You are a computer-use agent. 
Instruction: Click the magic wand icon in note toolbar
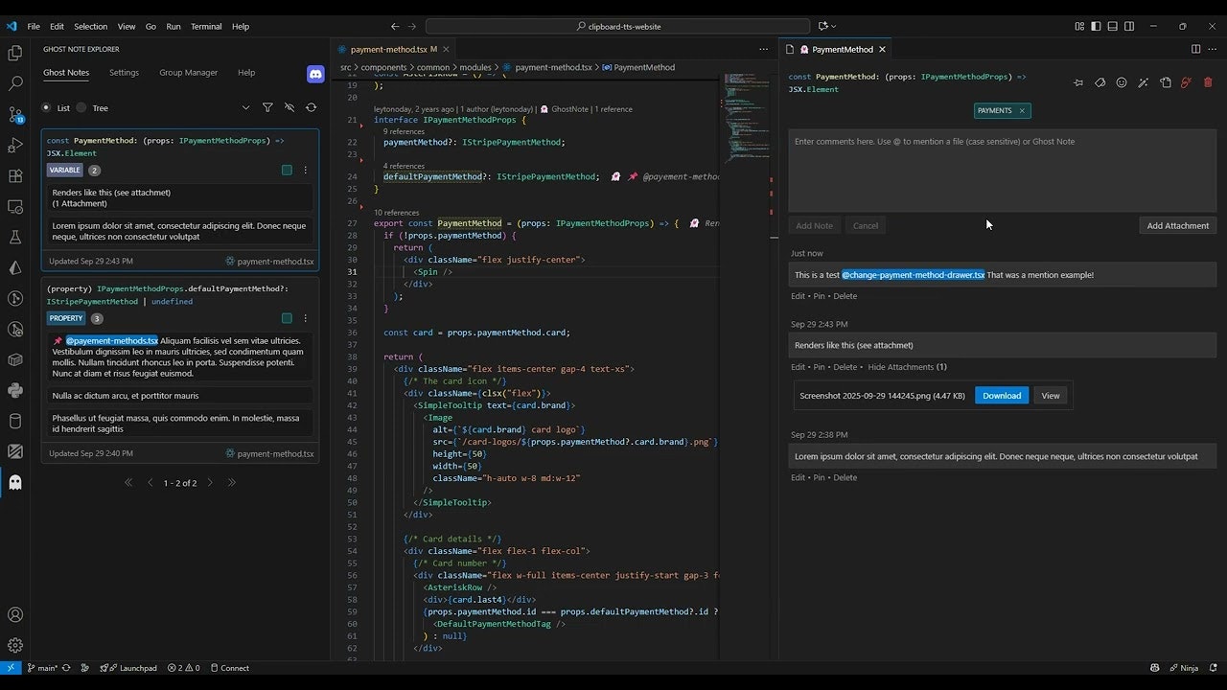tap(1143, 82)
